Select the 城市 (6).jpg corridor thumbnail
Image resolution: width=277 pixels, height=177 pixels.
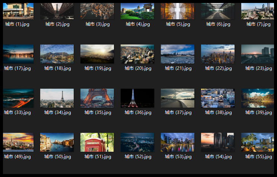(x=218, y=11)
